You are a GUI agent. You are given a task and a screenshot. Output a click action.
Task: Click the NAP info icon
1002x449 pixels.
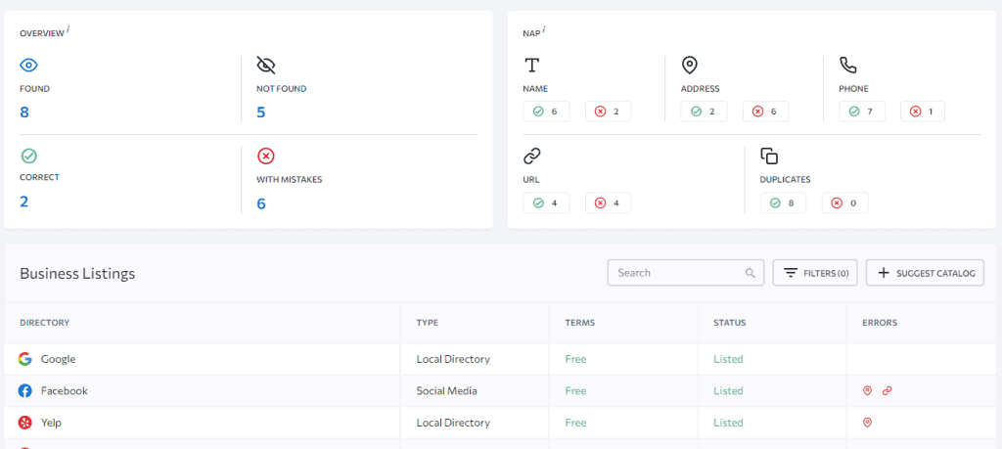coord(544,30)
